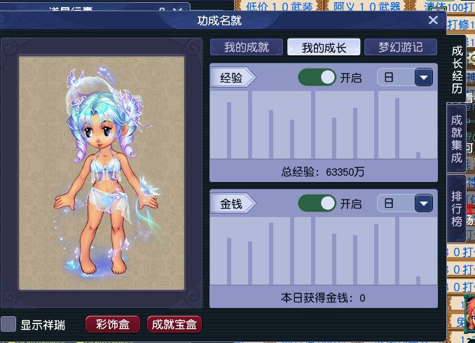The image size is (475, 343).
Task: Click the shortest last bar in the 经验 chart
Action: pyautogui.click(x=418, y=155)
